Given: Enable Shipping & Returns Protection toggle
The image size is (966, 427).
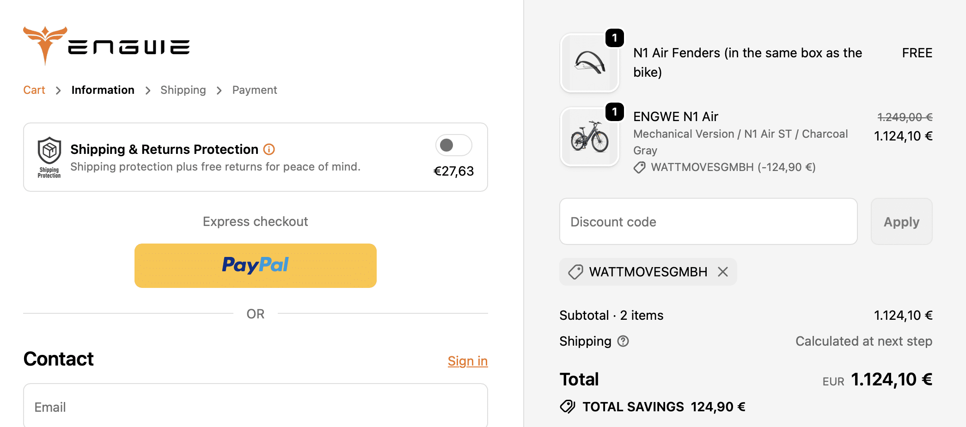Looking at the screenshot, I should (453, 145).
